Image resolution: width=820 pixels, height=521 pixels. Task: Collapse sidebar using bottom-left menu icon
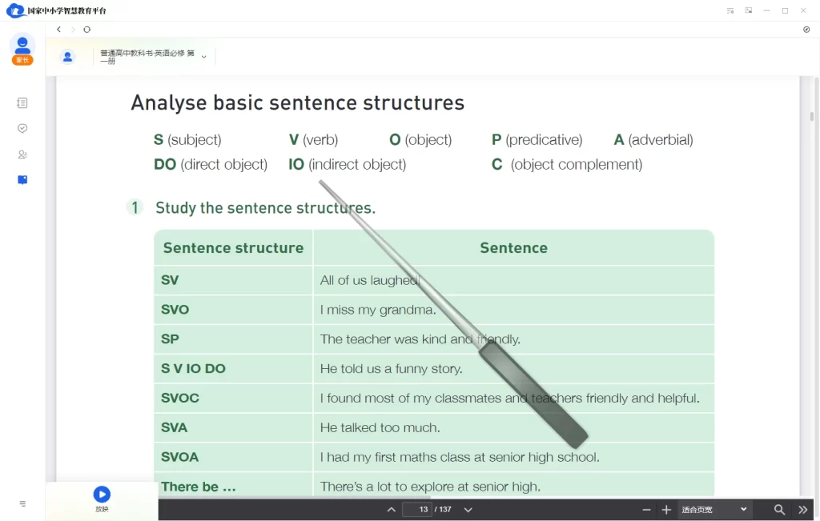coord(22,504)
